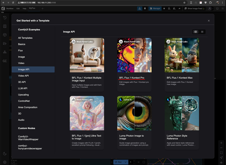Image resolution: width=226 pixels, height=165 pixels.
Task: Open the node tree hierarchy sidebar icon
Action: pyautogui.click(x=5, y=52)
